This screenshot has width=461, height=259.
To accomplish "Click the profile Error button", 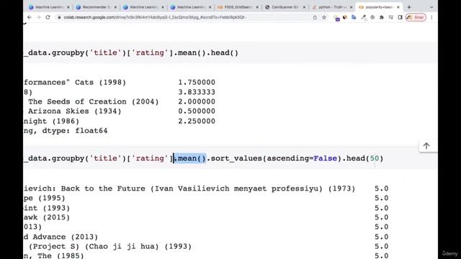I will [x=416, y=17].
